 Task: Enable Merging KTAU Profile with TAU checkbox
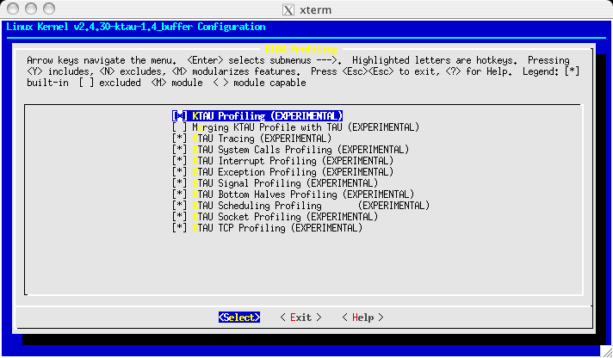tap(179, 127)
